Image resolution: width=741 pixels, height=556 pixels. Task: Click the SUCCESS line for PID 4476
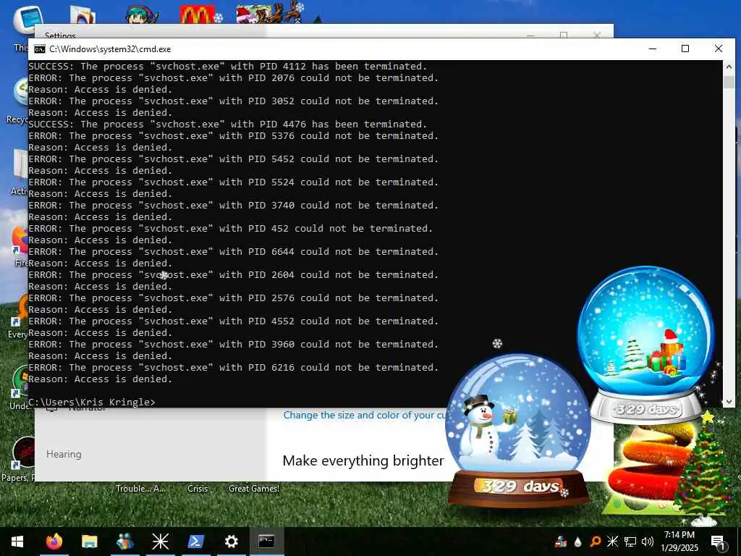227,125
